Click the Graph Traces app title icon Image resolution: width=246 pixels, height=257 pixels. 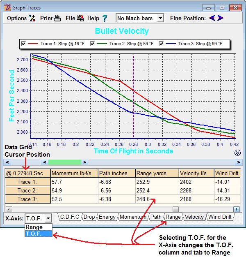[x=7, y=7]
